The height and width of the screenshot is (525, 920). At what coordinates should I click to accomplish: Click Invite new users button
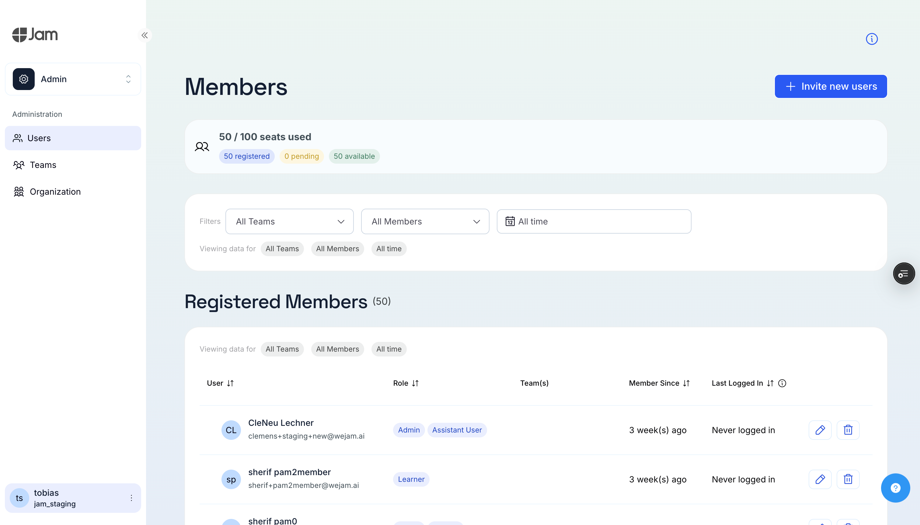(x=831, y=86)
